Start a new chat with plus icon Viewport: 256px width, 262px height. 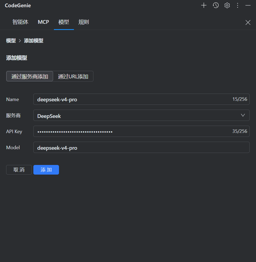coord(204,5)
